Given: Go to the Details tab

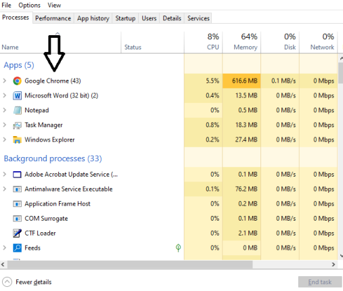Looking at the screenshot, I should click(x=172, y=18).
